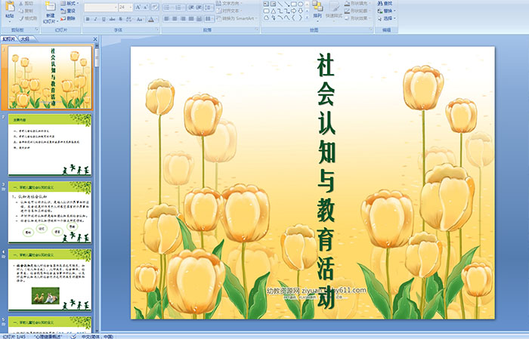529x339 pixels.
Task: Switch to the Outline (大纲) pane tab
Action: pos(25,39)
